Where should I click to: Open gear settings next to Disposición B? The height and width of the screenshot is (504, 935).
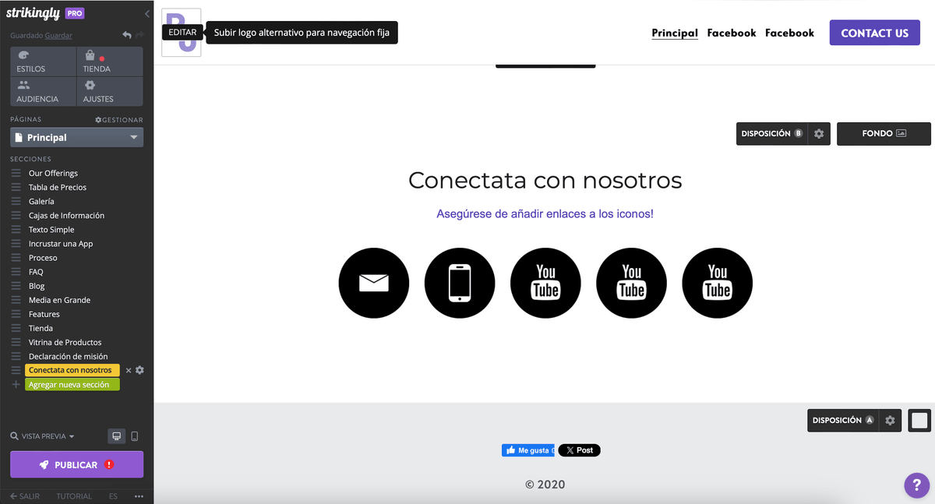pos(819,134)
